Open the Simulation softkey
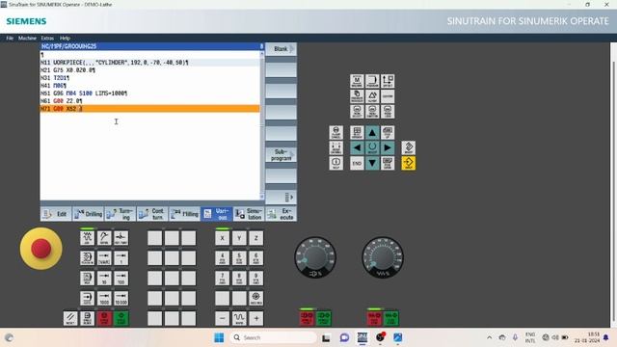The height and width of the screenshot is (347, 617). 249,214
